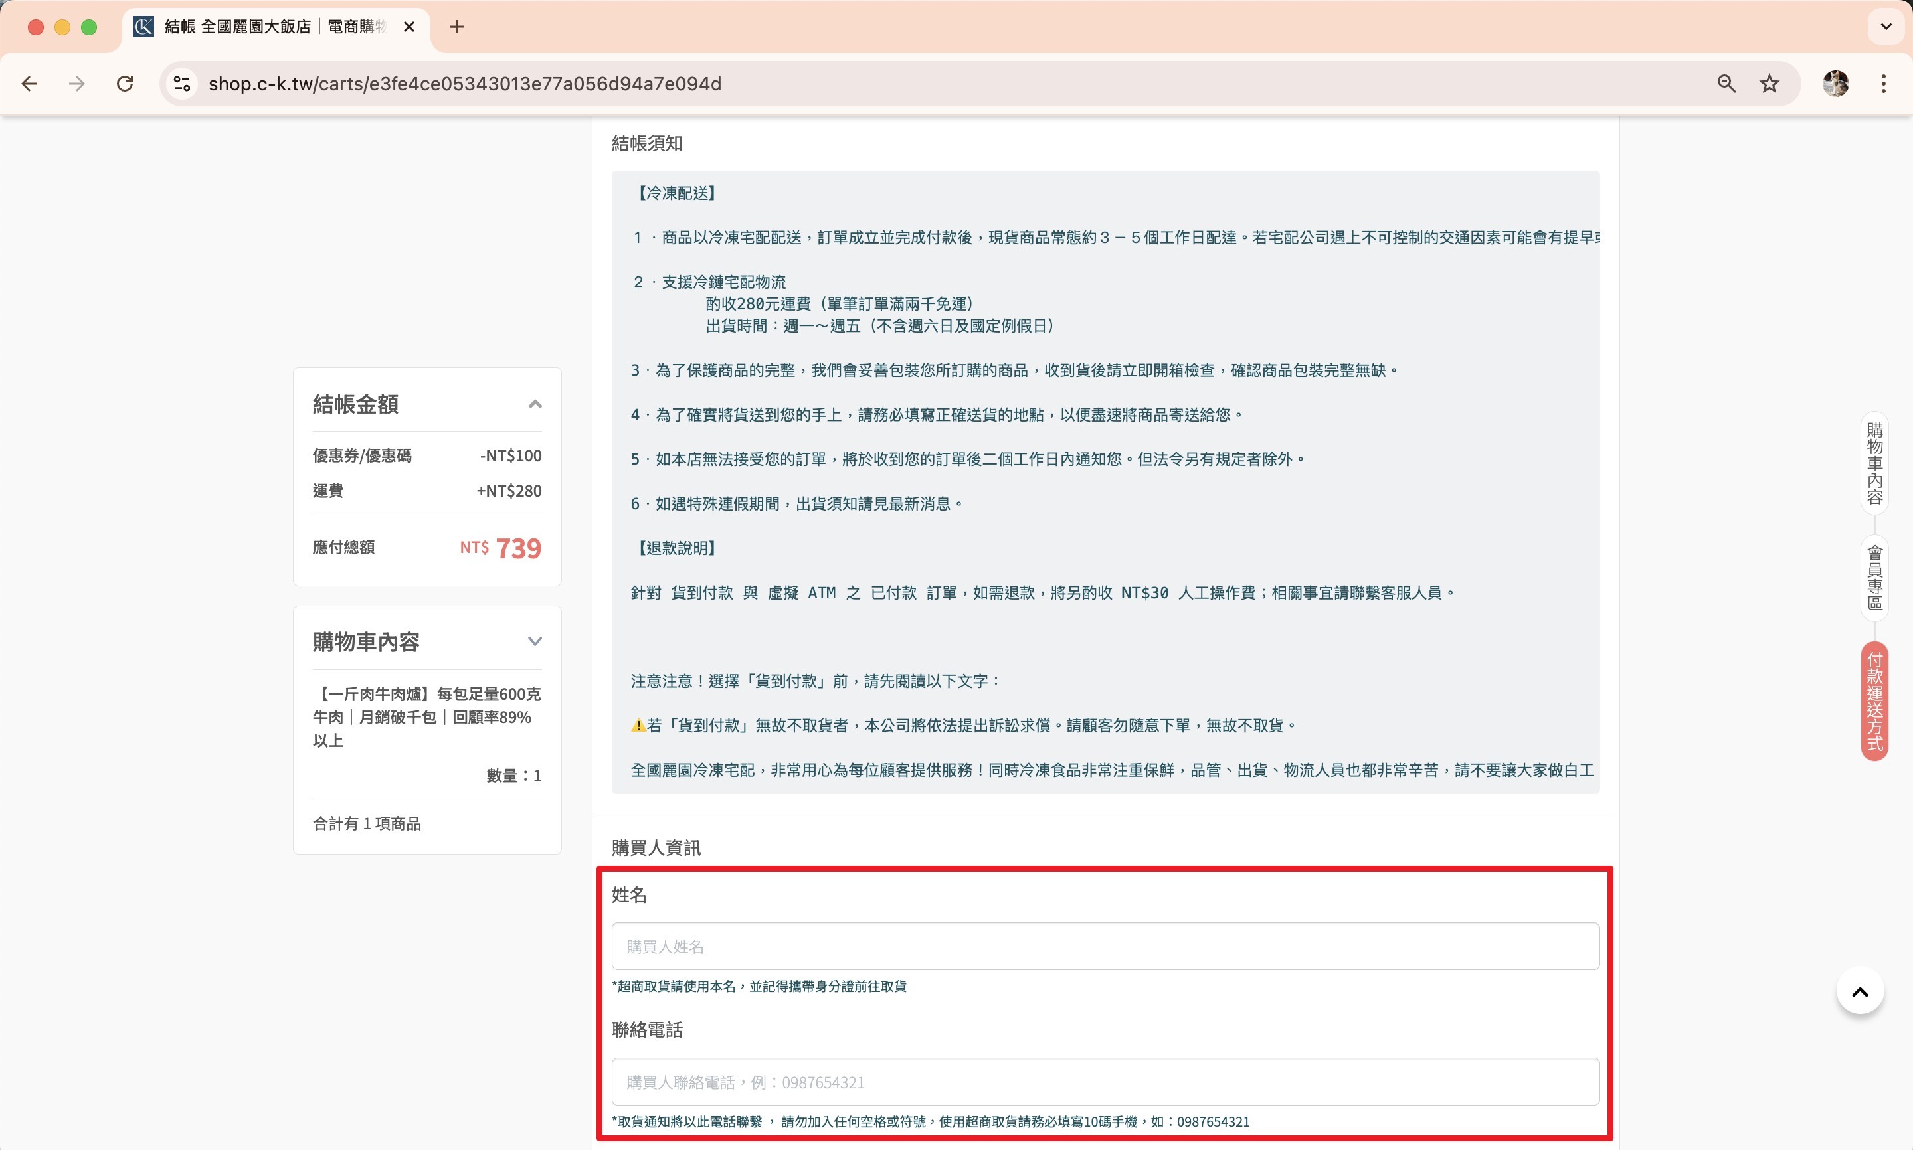1913x1150 pixels.
Task: Bookmark this page with the star icon
Action: click(1769, 84)
